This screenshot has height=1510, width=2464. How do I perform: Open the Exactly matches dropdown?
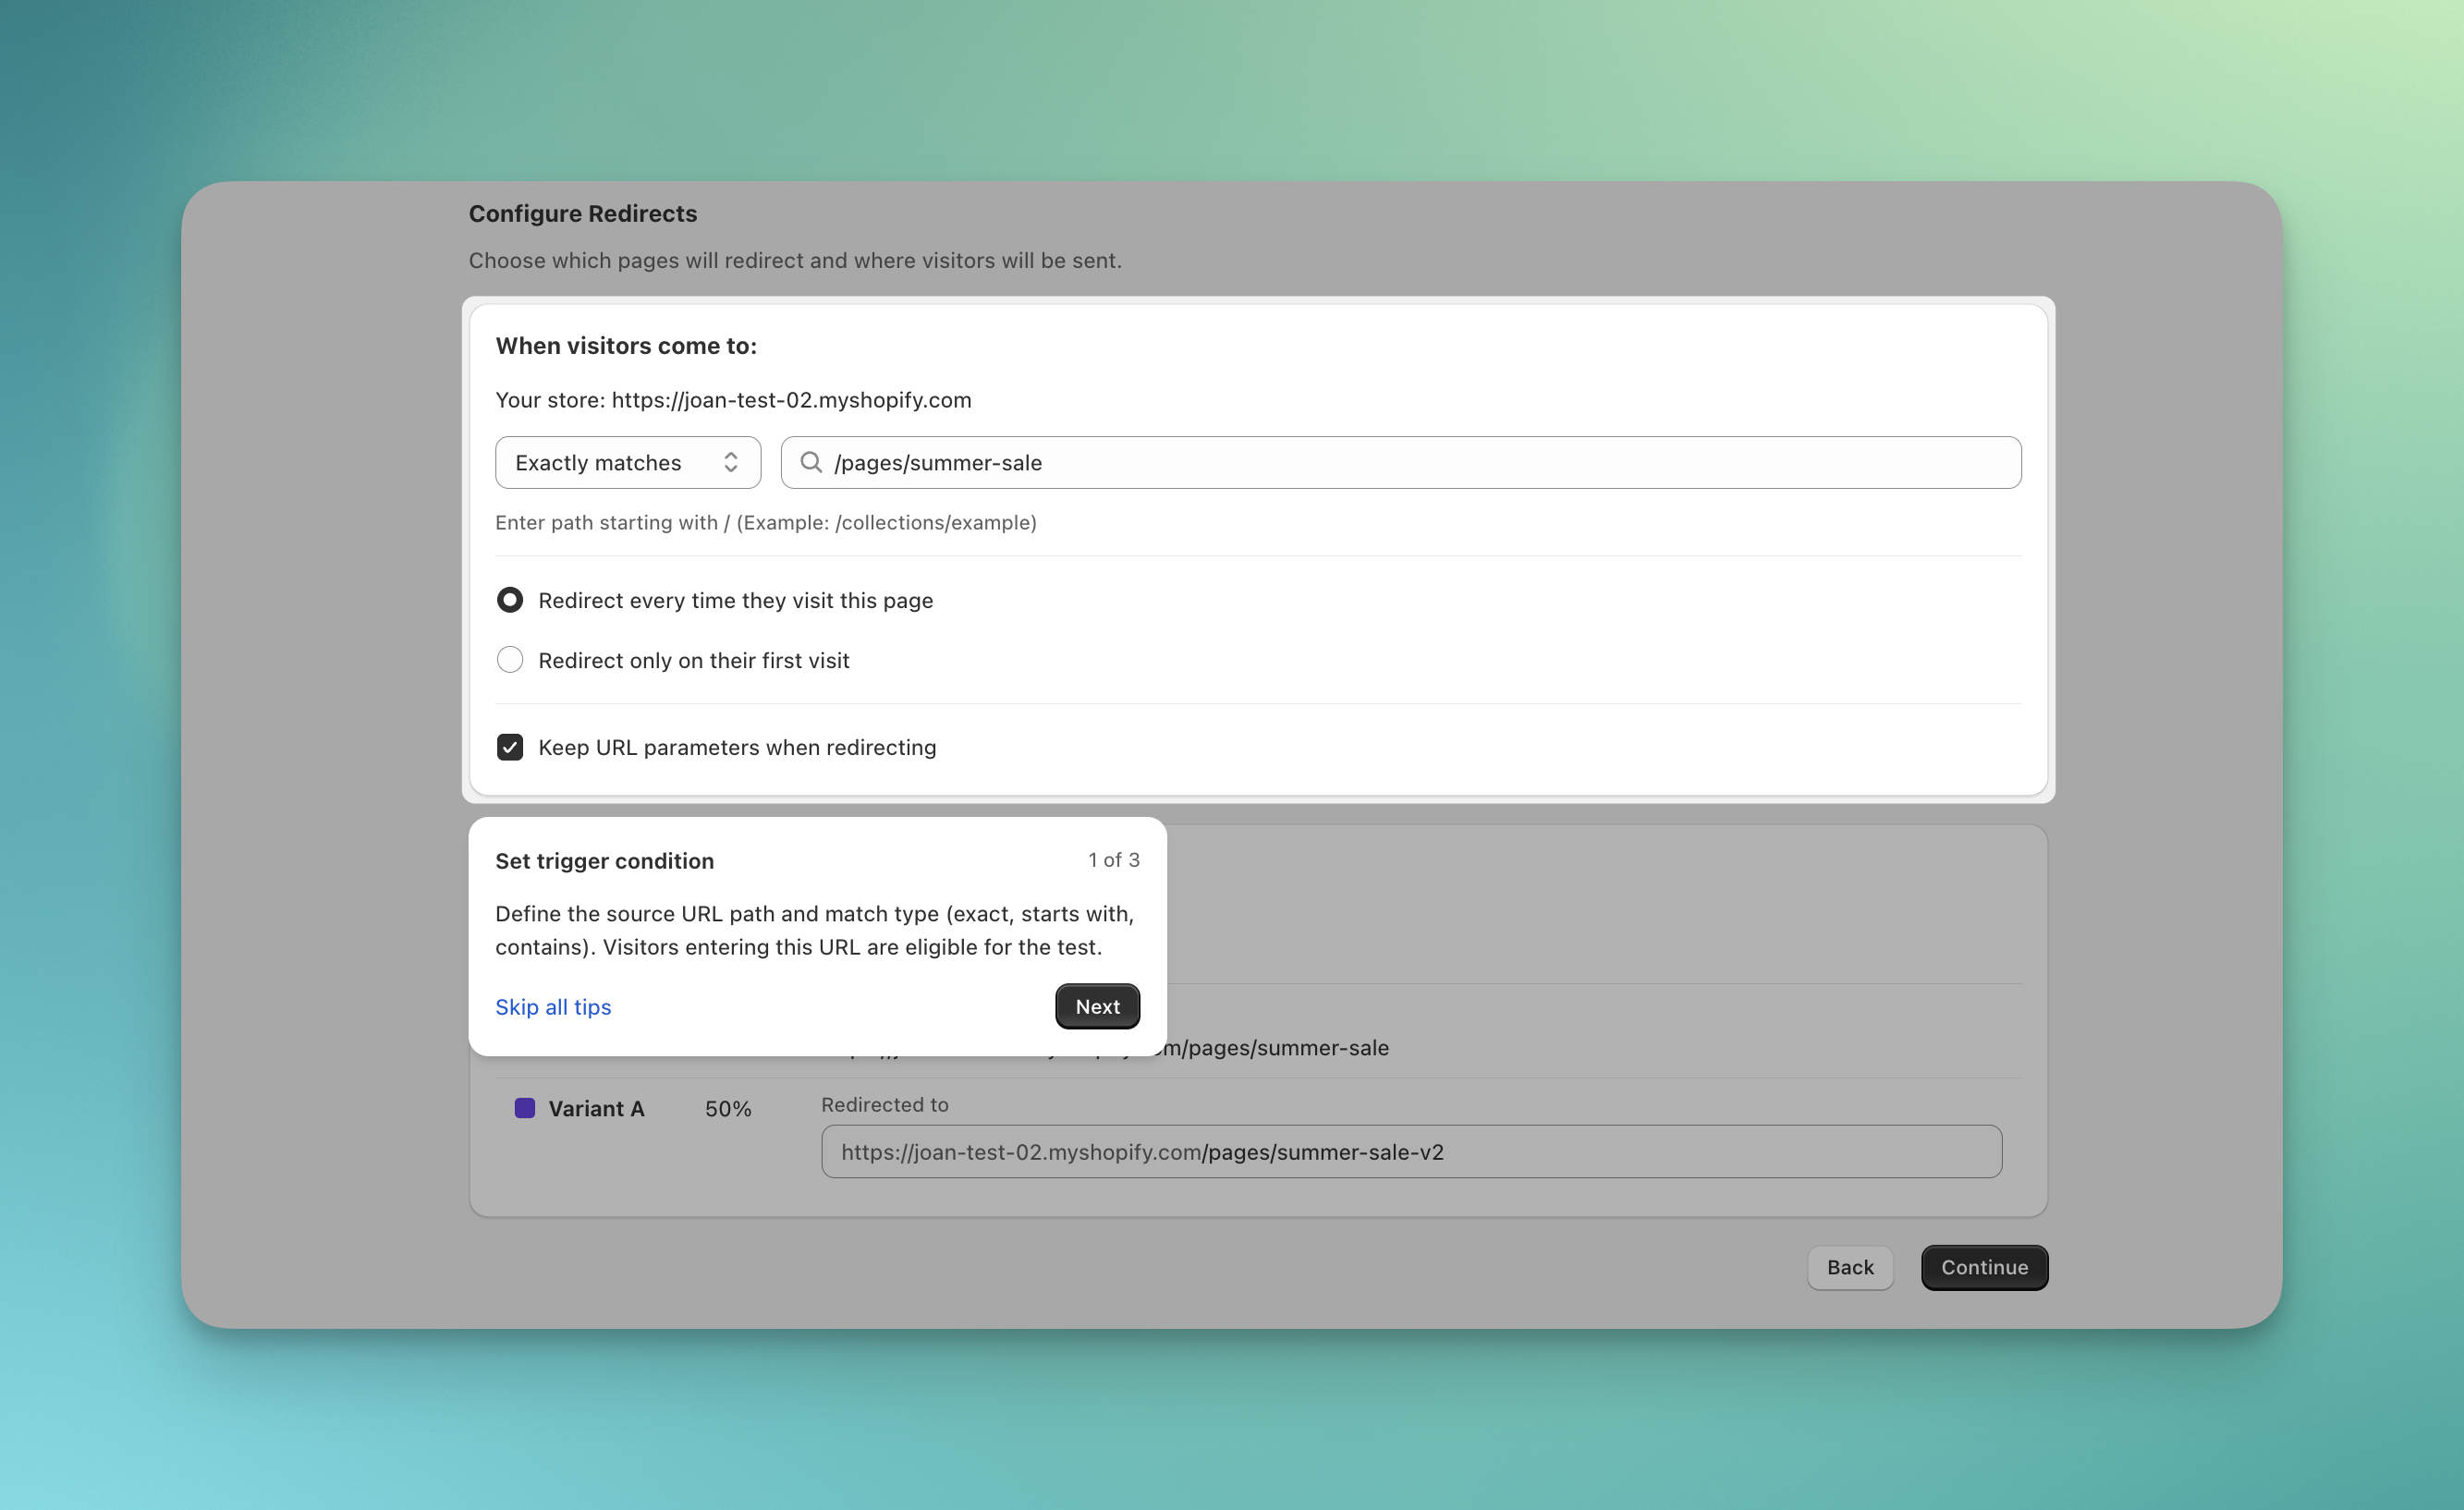point(627,462)
